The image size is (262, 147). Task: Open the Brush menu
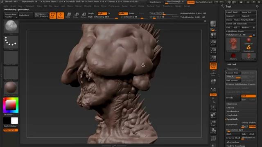pos(13,6)
